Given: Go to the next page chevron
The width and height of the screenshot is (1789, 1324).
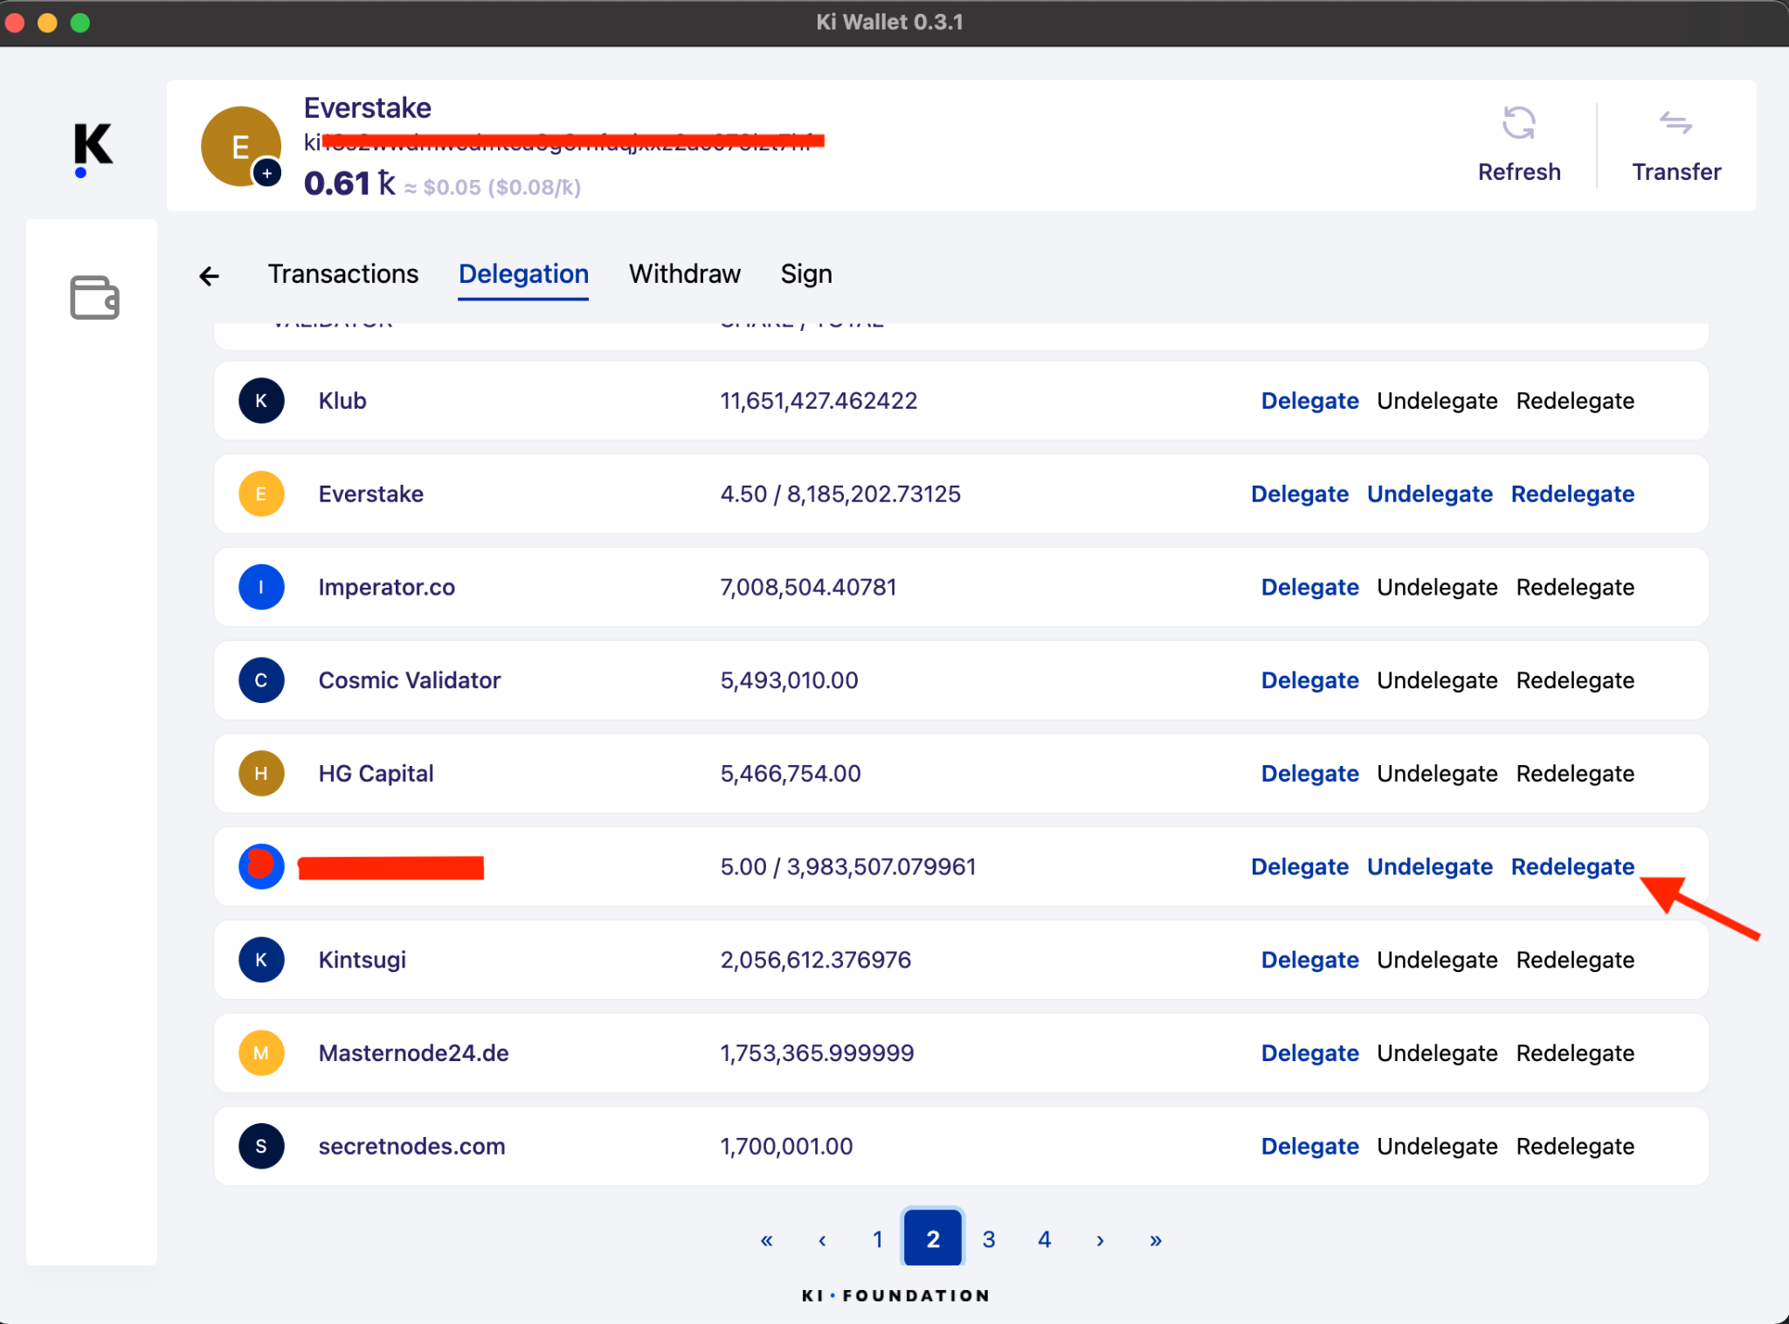Looking at the screenshot, I should pos(1100,1240).
